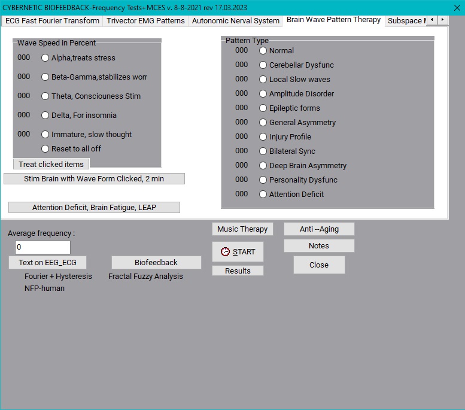
Task: Open the Notes button
Action: (319, 246)
